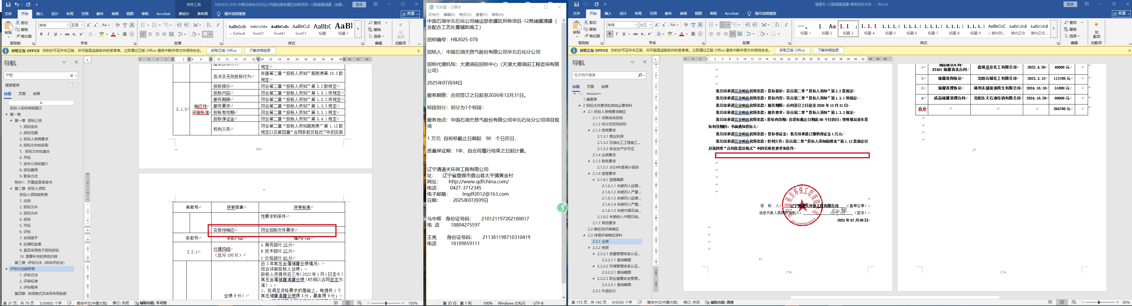Toggle justify alignment in right Word ribbon

point(733,34)
